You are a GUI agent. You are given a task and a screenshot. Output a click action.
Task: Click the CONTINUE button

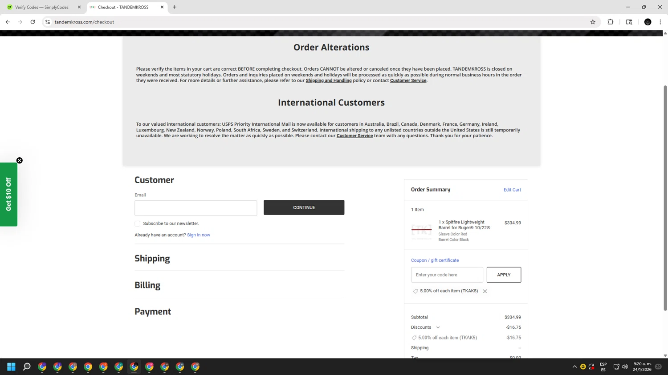304,207
